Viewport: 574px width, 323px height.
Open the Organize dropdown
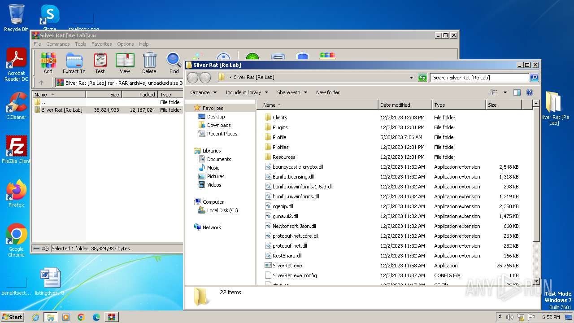(203, 92)
